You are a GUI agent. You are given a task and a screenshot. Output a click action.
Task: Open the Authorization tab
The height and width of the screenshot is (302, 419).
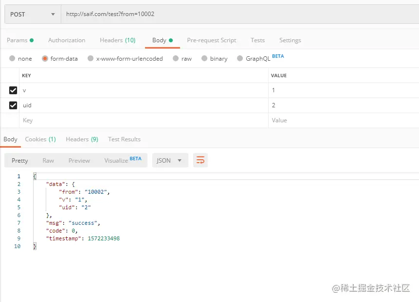click(x=67, y=40)
